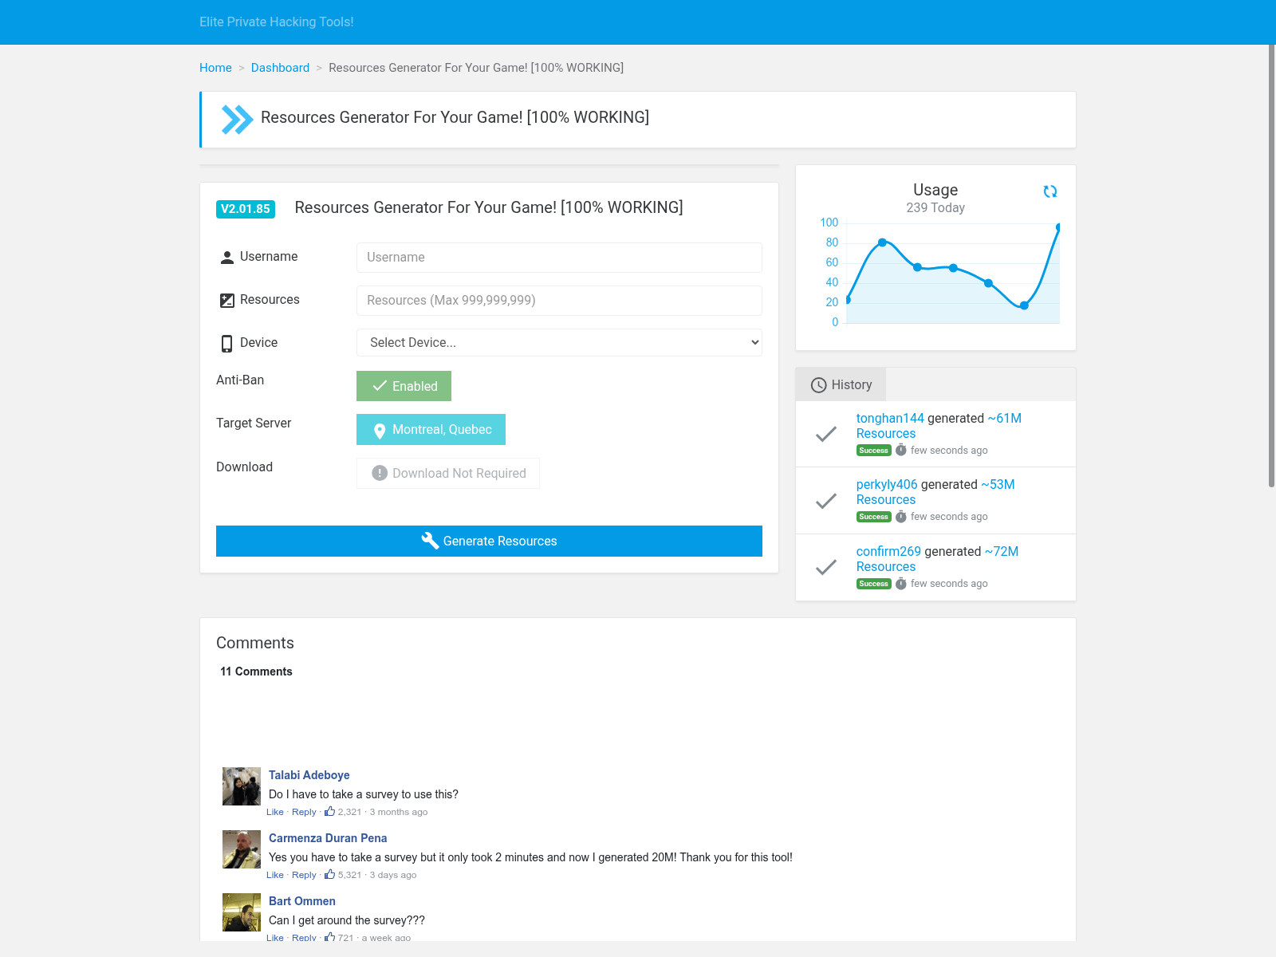Screen dimensions: 1276x957
Task: Select the Montreal, Quebec target server button
Action: click(x=431, y=429)
